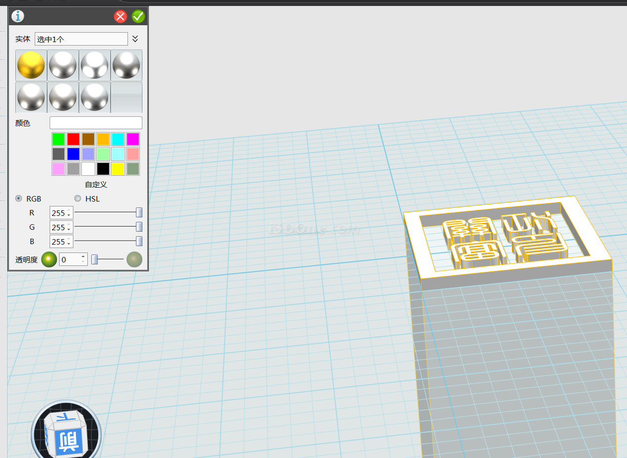Viewport: 627px width, 458px height.
Task: Choose the brown color swatch
Action: point(88,139)
